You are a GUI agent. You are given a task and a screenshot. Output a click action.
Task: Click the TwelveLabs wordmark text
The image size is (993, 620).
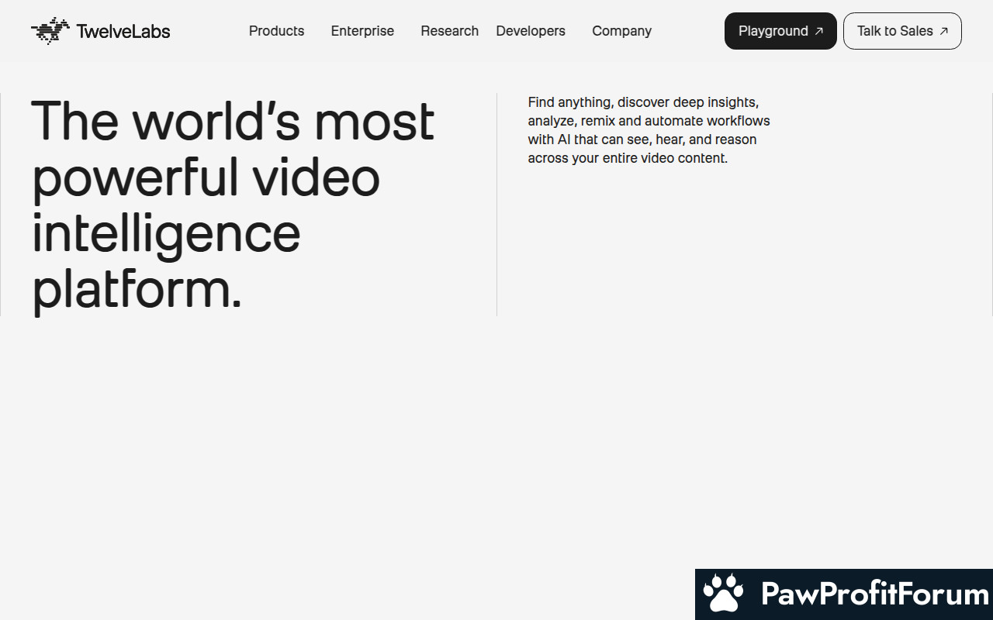click(123, 31)
